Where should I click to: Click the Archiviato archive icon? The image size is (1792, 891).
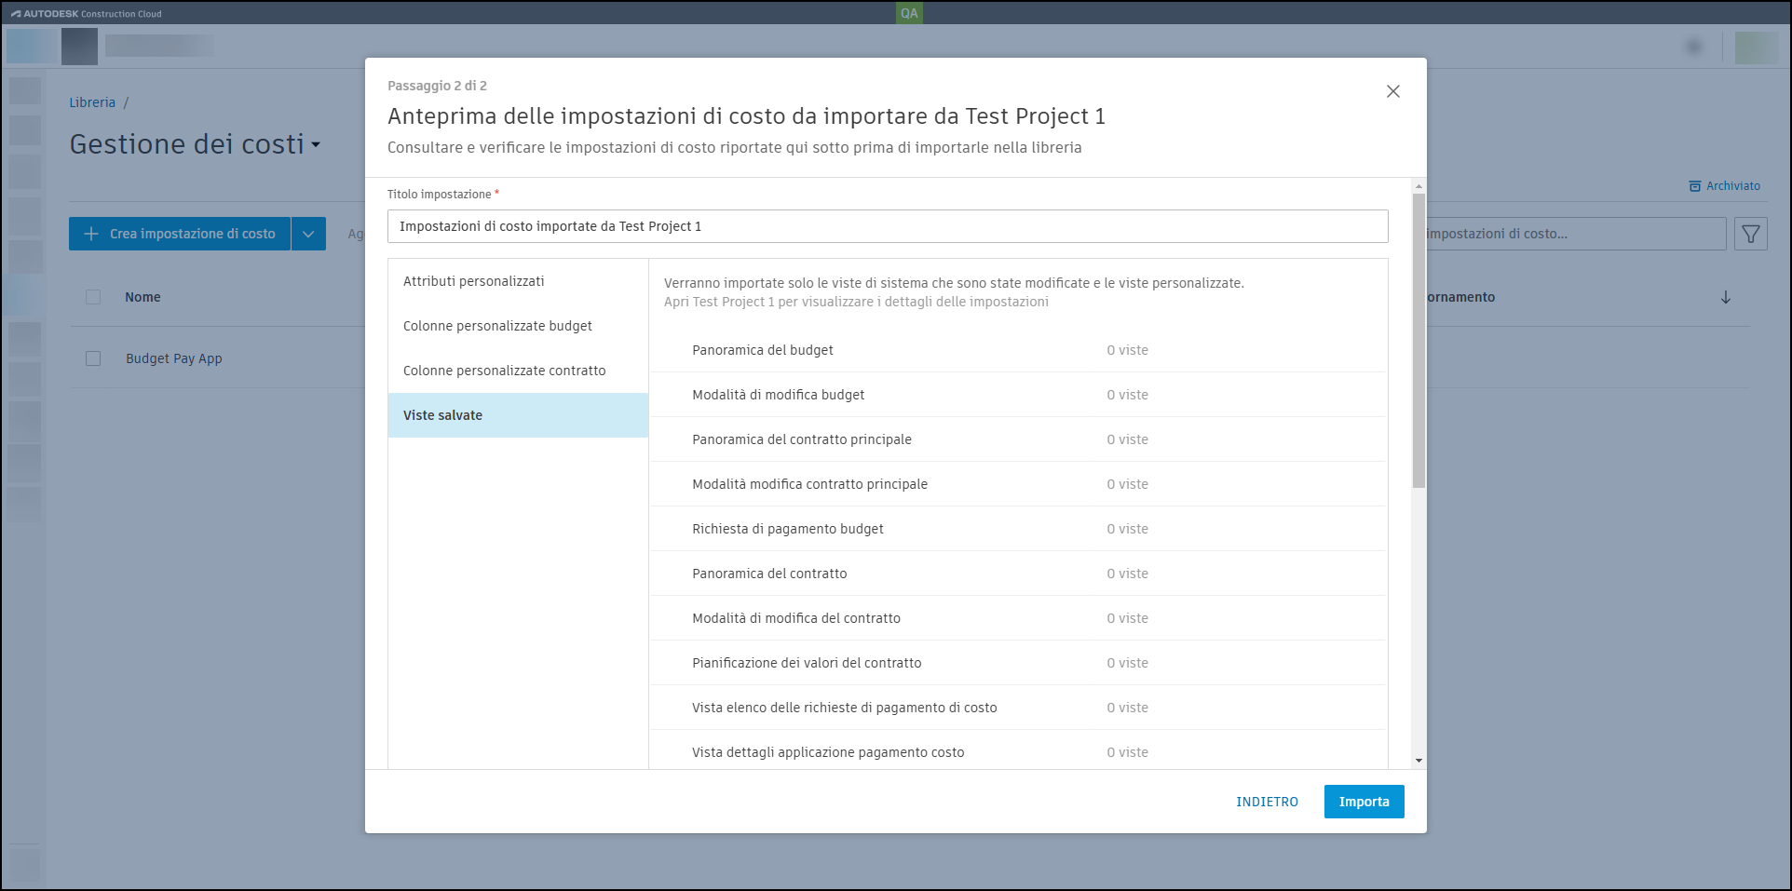1695,186
